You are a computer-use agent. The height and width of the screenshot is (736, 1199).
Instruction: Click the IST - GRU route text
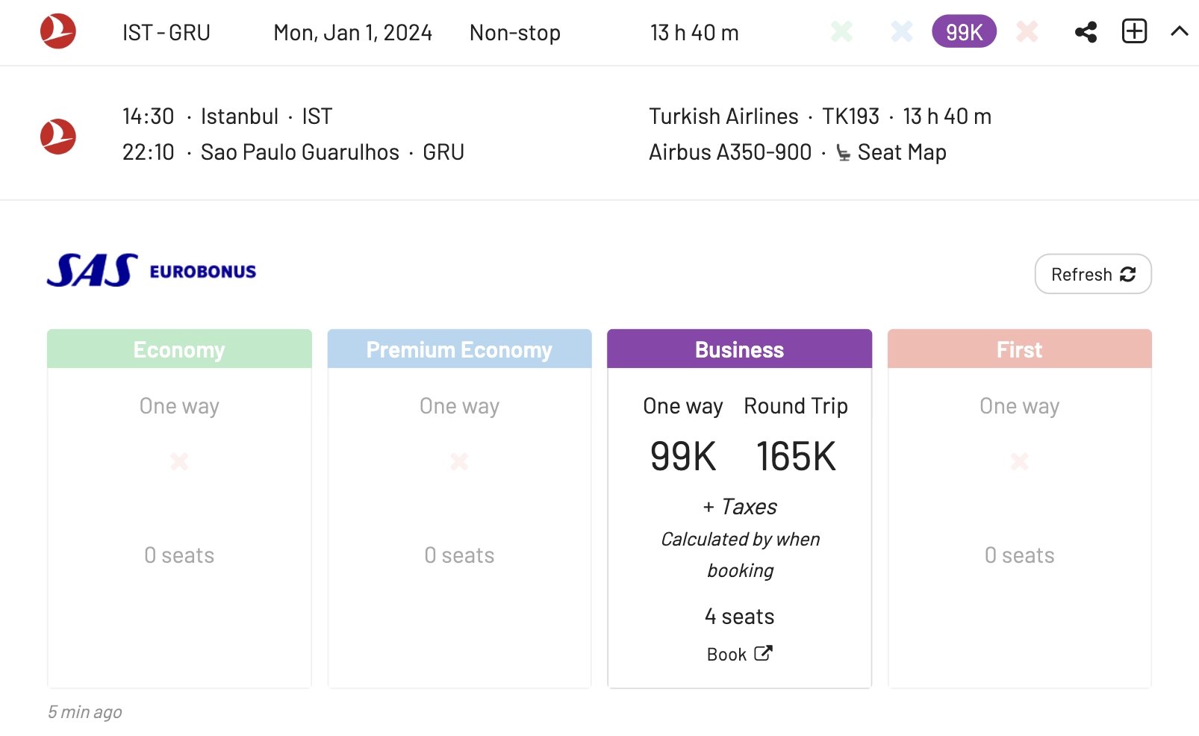click(166, 33)
